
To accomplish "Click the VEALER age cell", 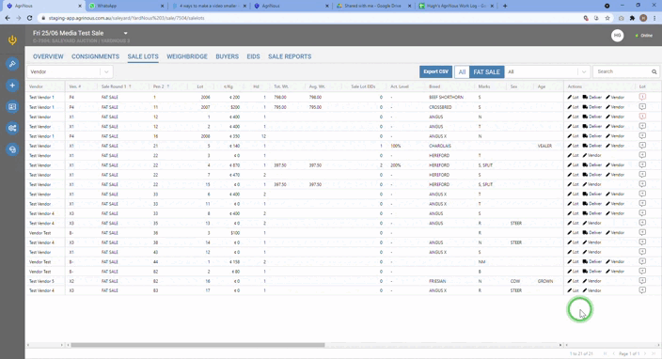I will 544,146.
